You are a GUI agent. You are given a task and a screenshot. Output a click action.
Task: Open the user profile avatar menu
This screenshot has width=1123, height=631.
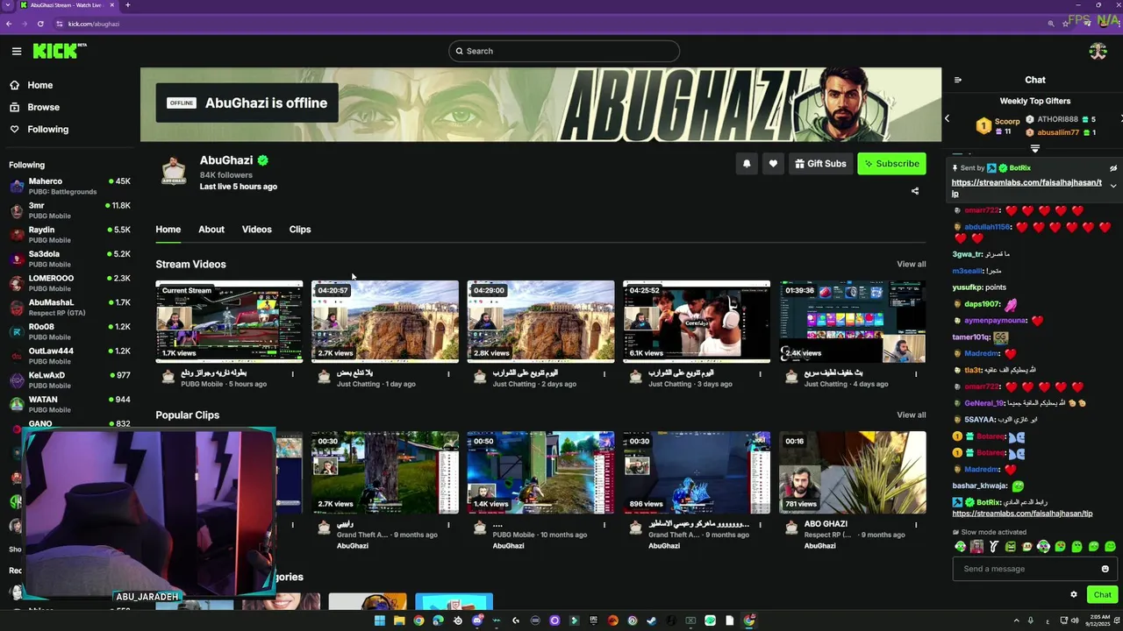click(1098, 51)
